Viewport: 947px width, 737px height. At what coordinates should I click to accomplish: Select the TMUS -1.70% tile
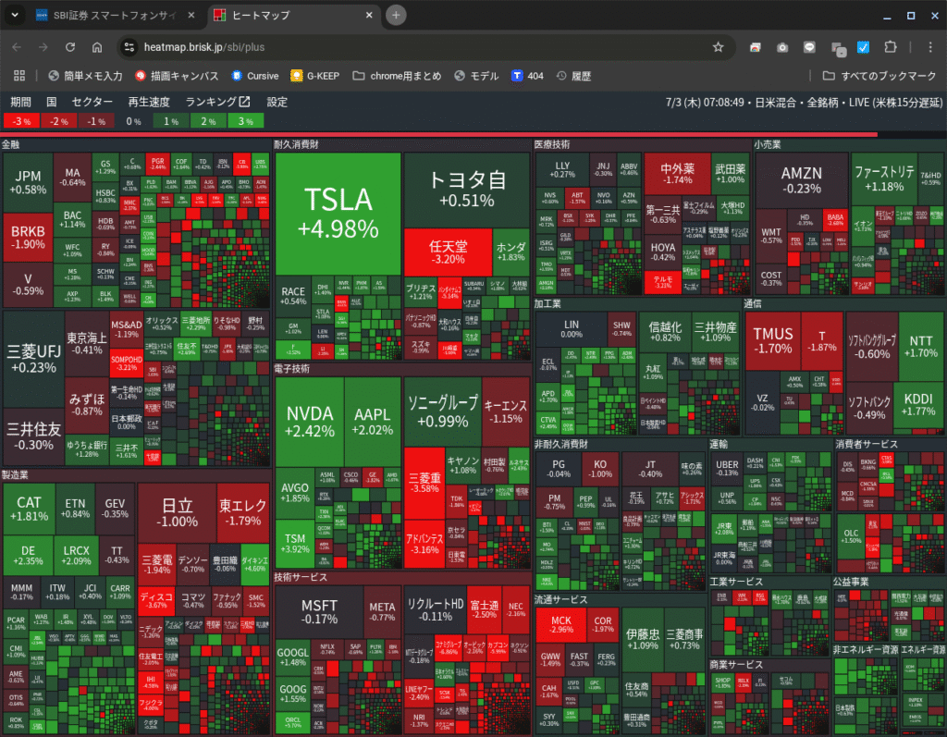773,340
